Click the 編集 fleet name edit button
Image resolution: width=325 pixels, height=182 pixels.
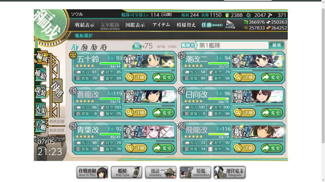click(x=277, y=45)
